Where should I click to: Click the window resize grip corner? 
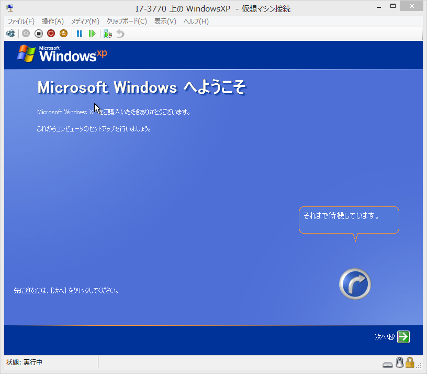click(x=419, y=366)
